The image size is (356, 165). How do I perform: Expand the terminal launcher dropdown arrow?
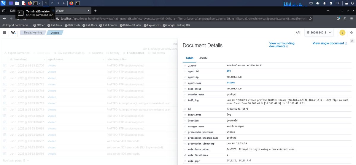39,3
